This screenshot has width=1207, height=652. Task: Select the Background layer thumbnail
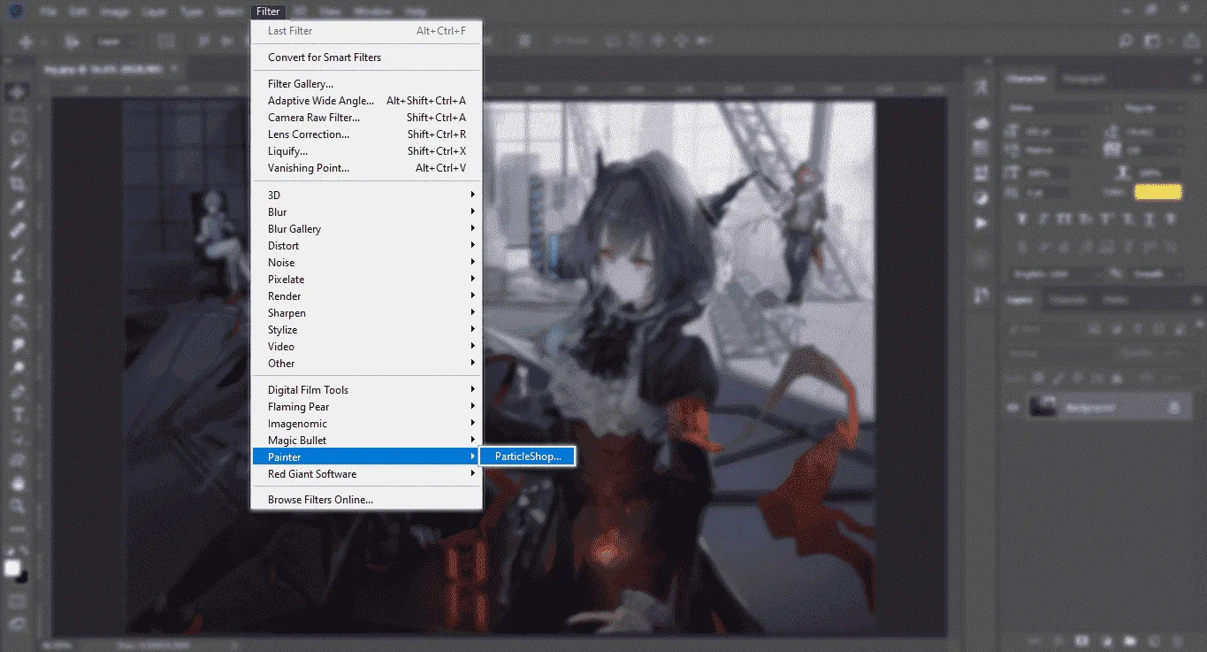1043,408
